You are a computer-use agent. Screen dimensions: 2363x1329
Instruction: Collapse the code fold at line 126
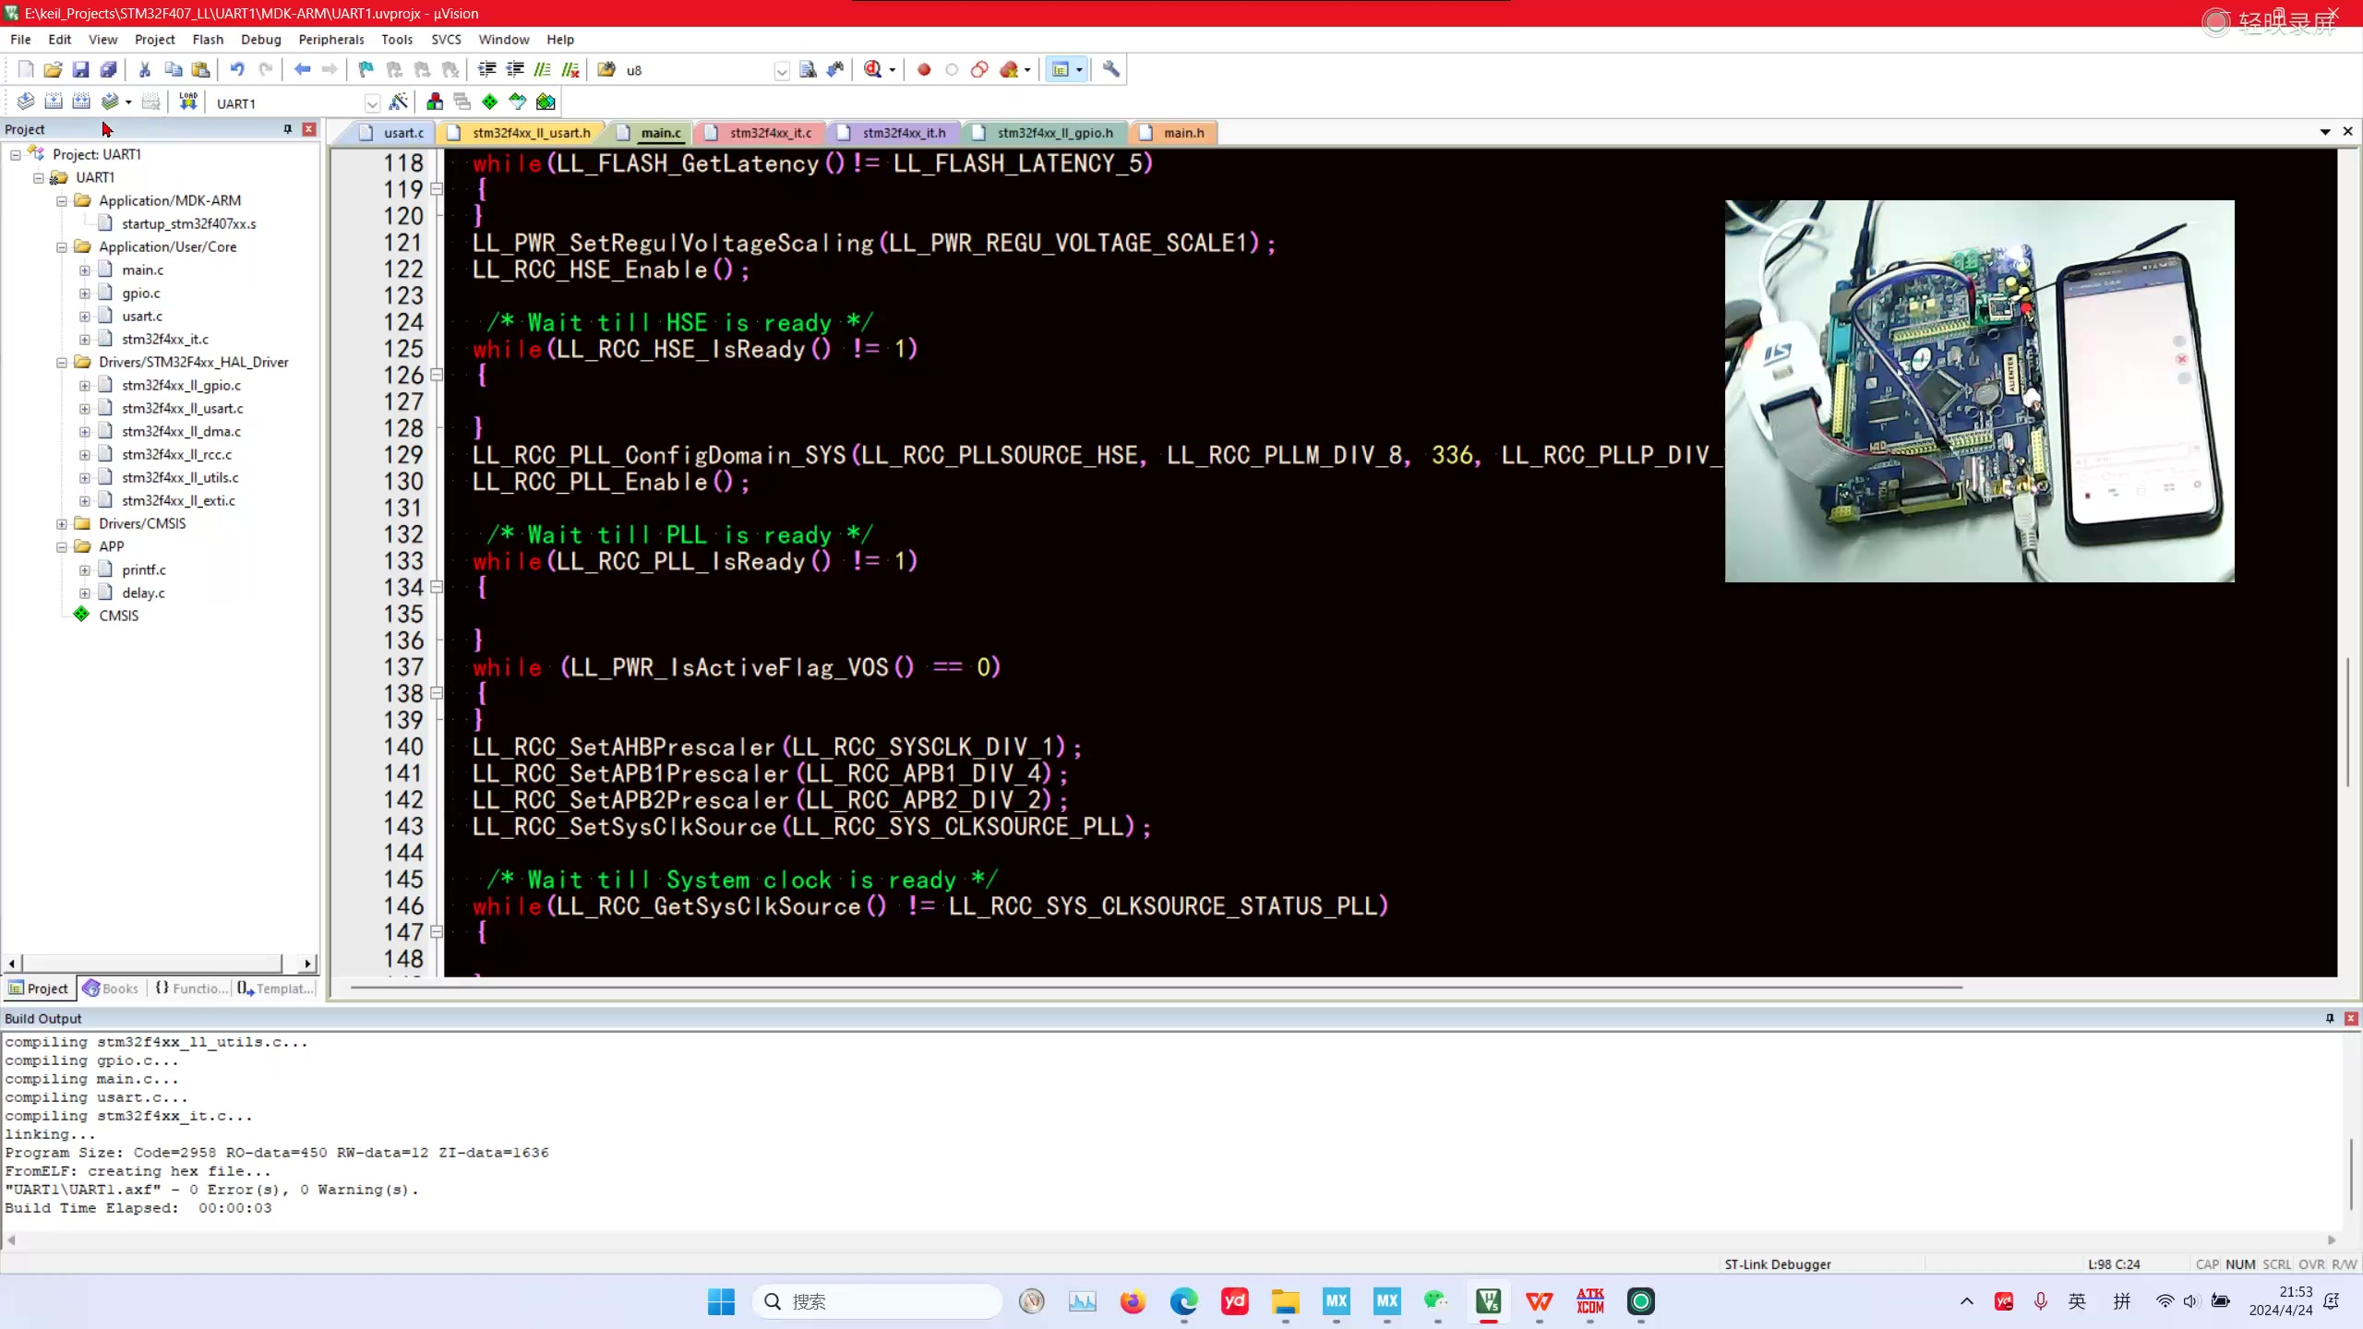coord(437,376)
